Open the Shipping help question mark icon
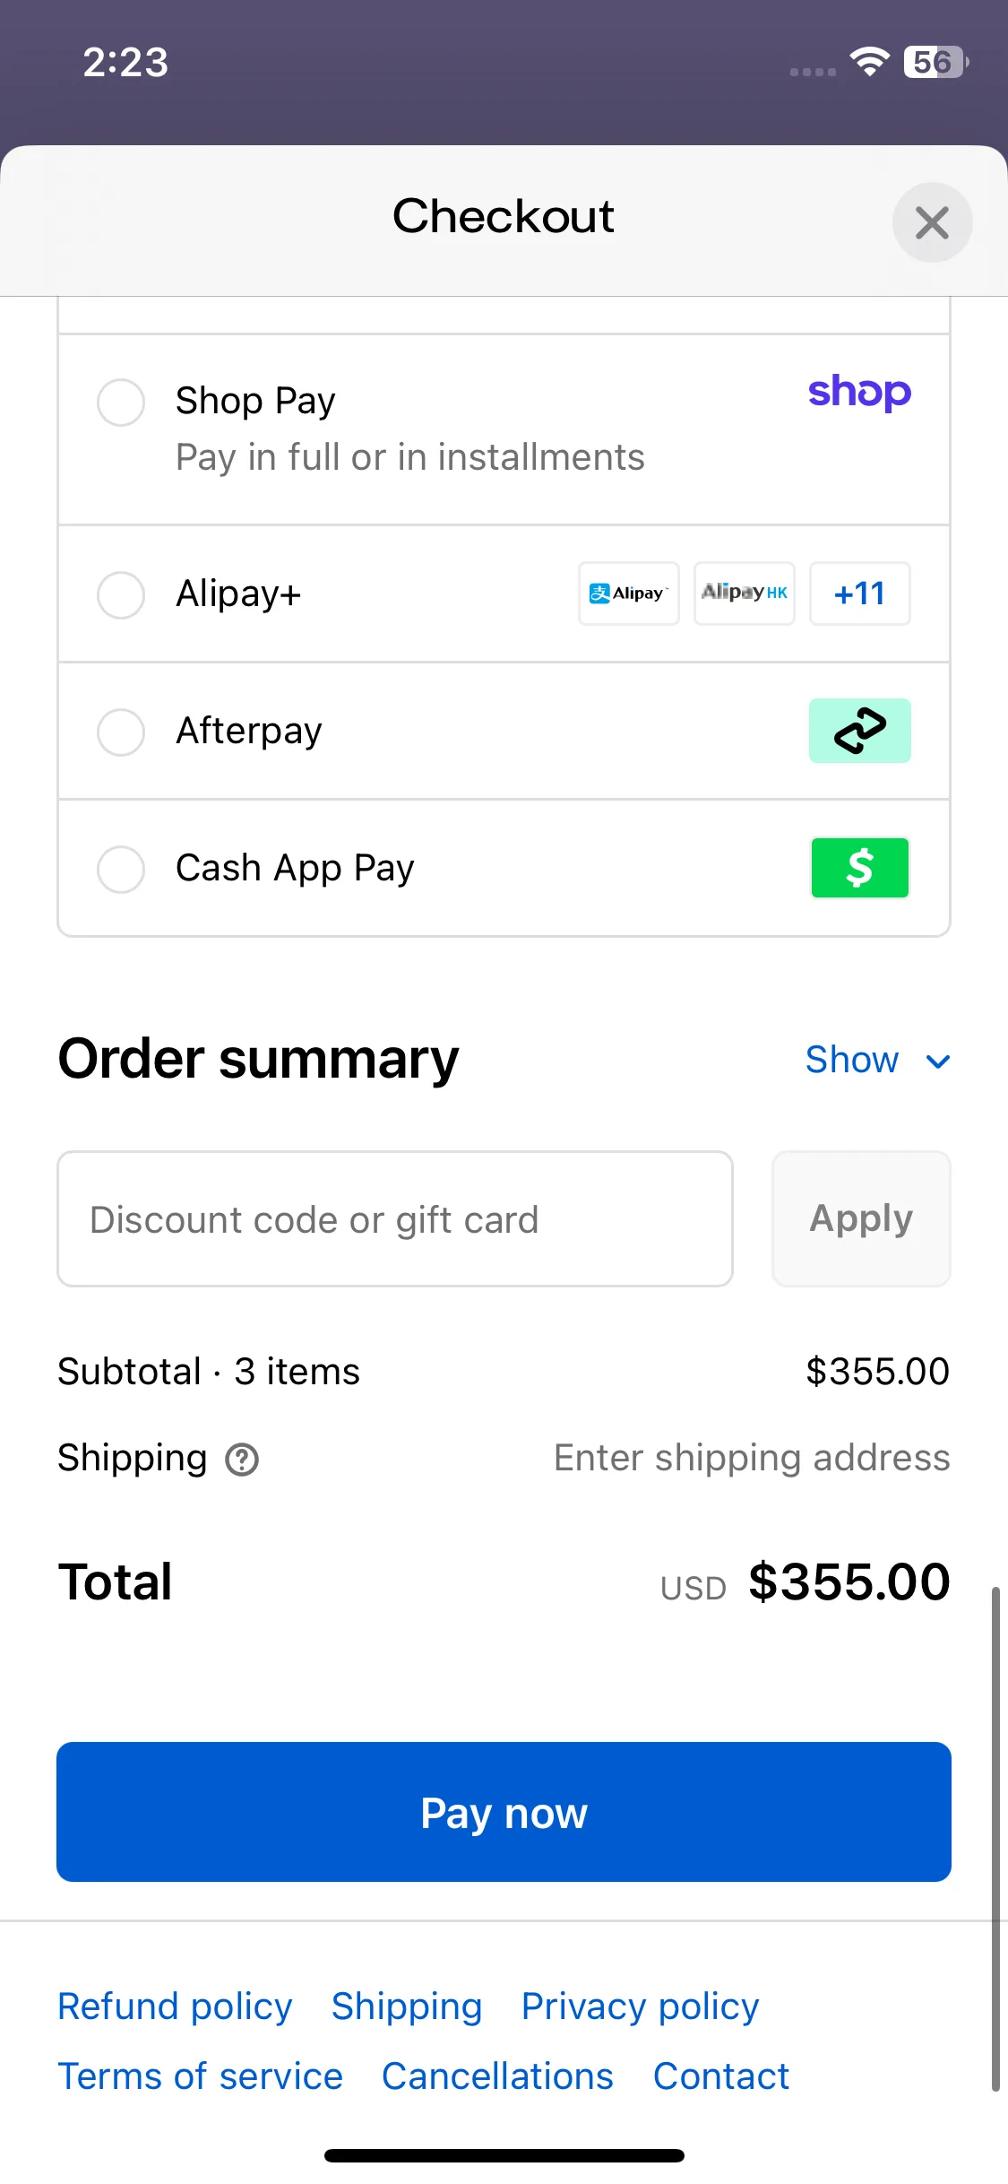 click(x=242, y=1460)
